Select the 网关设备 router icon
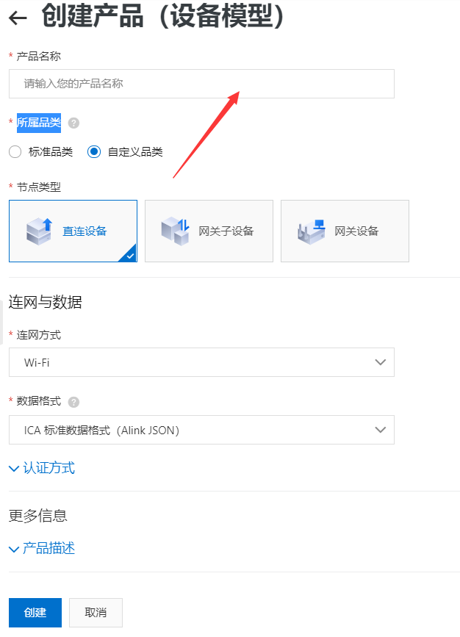Screen dimensions: 460x637 coord(312,231)
